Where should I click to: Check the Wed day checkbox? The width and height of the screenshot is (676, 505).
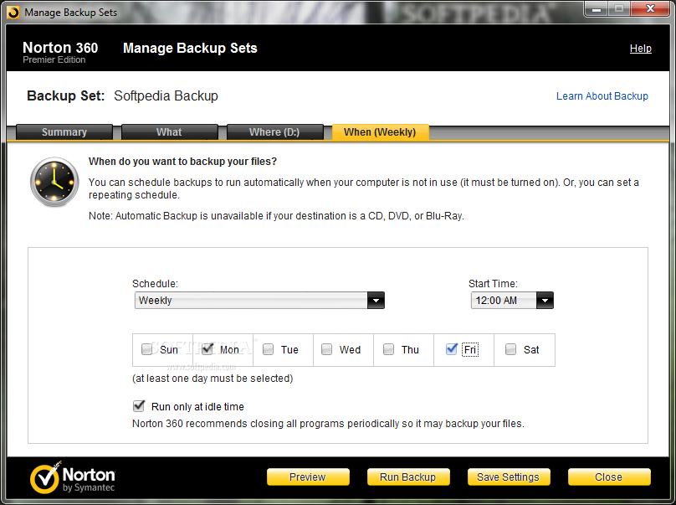(x=327, y=348)
